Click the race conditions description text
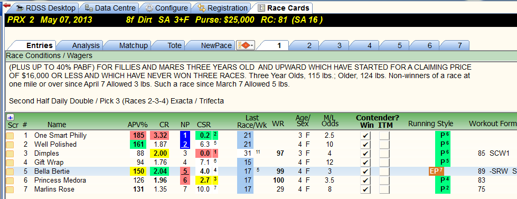 [240, 76]
